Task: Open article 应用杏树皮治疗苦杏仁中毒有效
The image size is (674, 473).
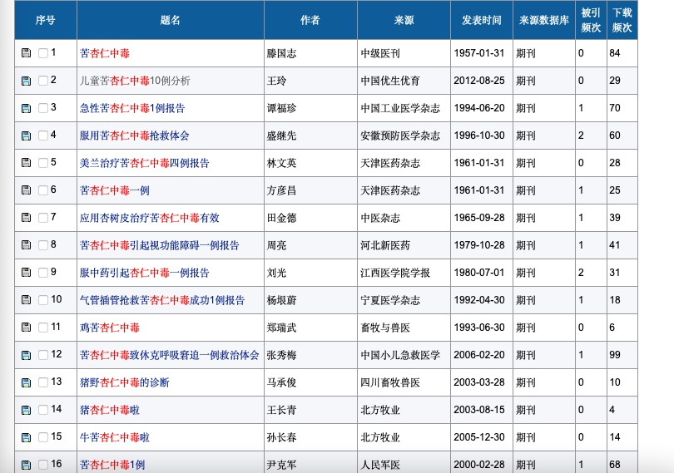Action: click(149, 218)
